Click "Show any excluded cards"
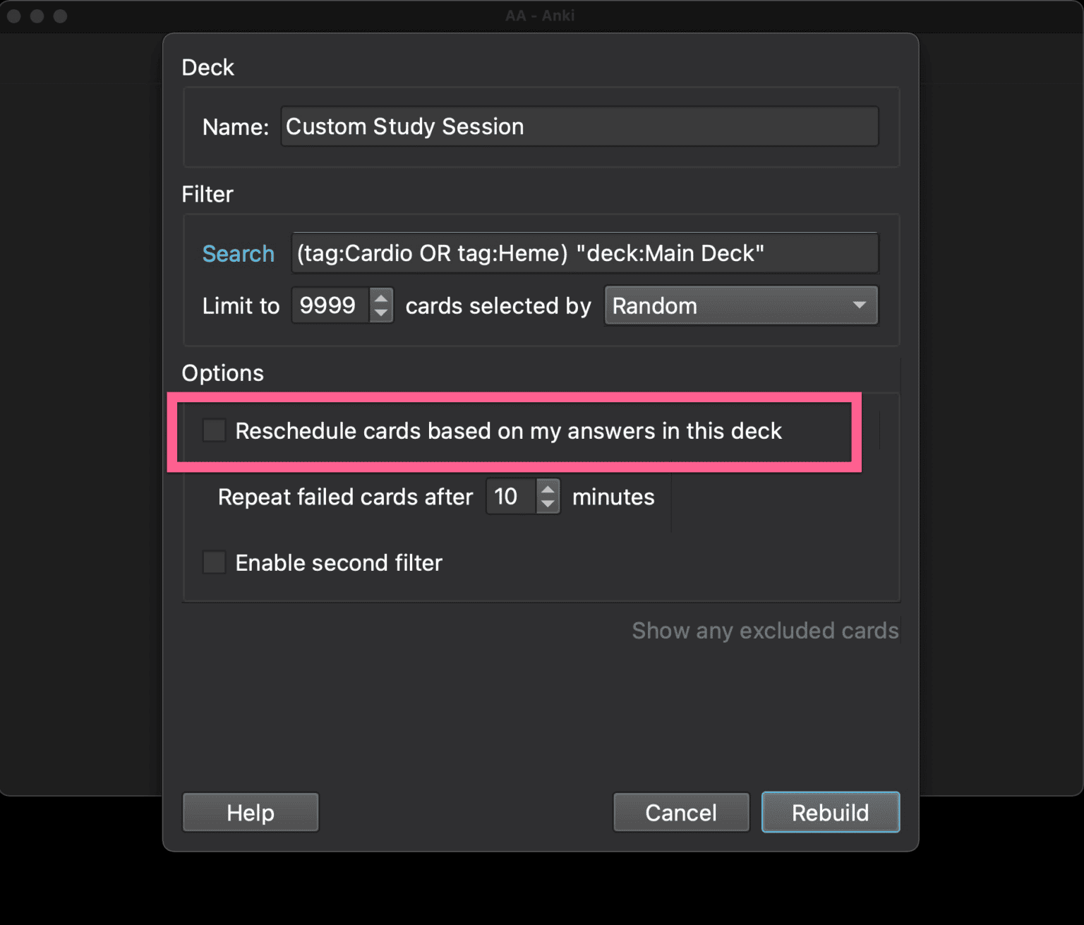 [x=765, y=630]
